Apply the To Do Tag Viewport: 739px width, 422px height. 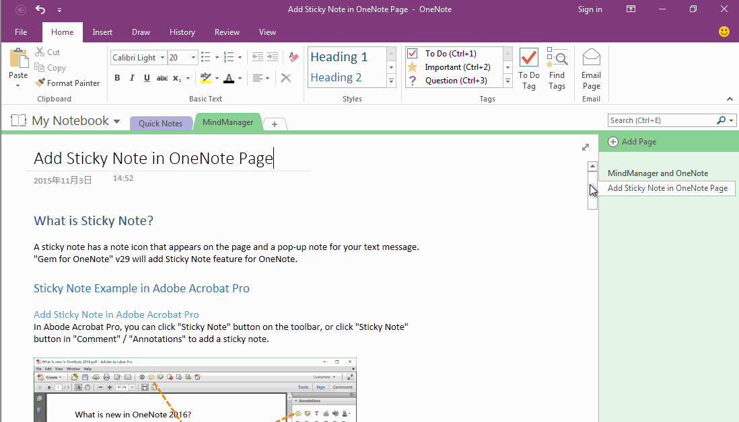(x=529, y=67)
